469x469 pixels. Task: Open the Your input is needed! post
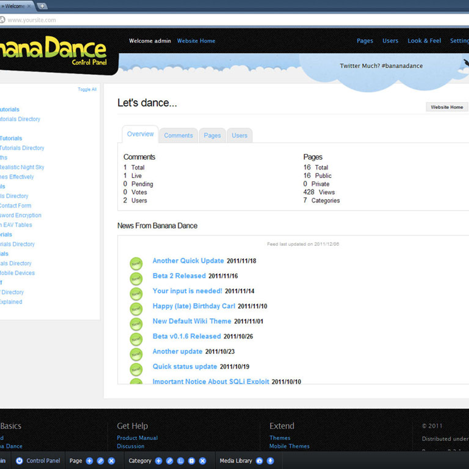[187, 291]
